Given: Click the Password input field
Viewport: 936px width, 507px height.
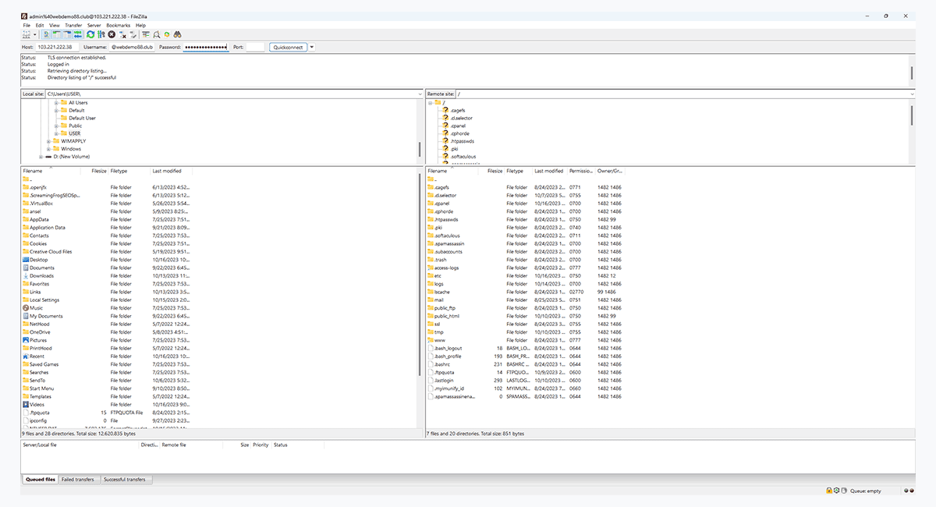Looking at the screenshot, I should click(x=205, y=47).
